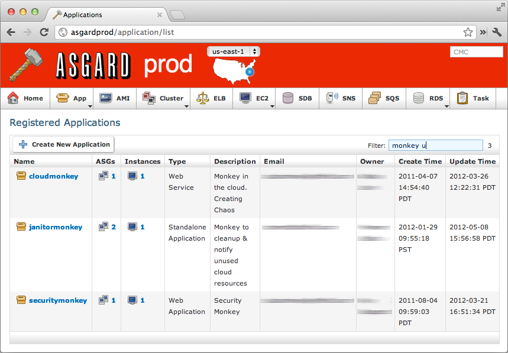Close the Applications browser tab
Image resolution: width=508 pixels, height=353 pixels.
coord(160,15)
